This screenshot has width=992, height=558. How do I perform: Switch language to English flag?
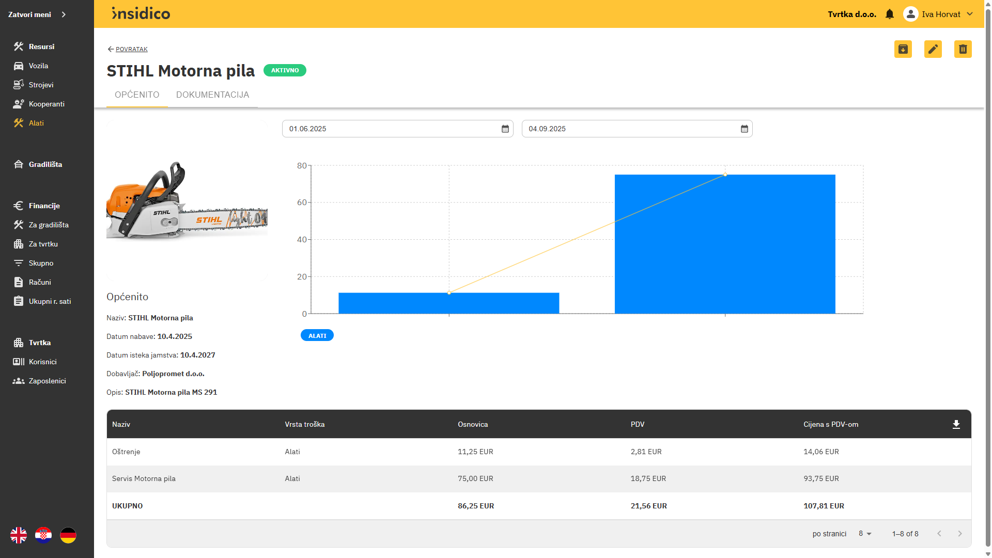(19, 535)
